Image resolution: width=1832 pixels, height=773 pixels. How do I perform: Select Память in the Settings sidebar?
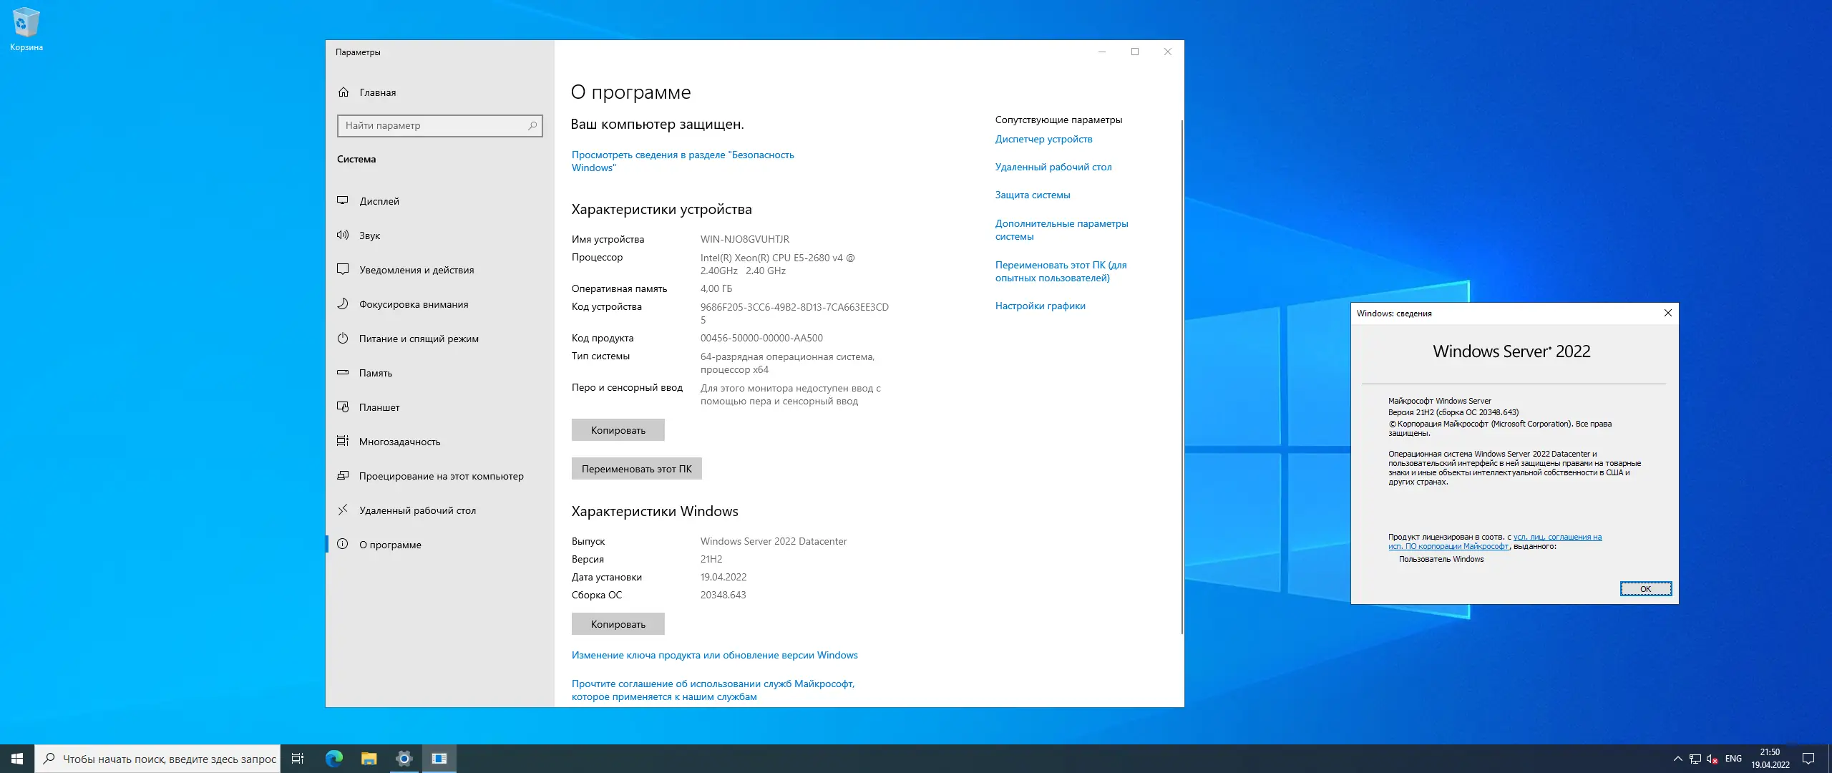point(375,373)
